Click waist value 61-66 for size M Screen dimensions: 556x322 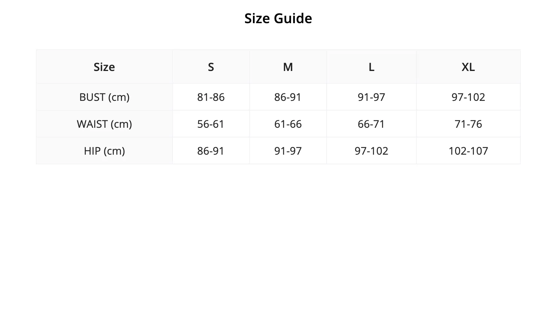(288, 124)
